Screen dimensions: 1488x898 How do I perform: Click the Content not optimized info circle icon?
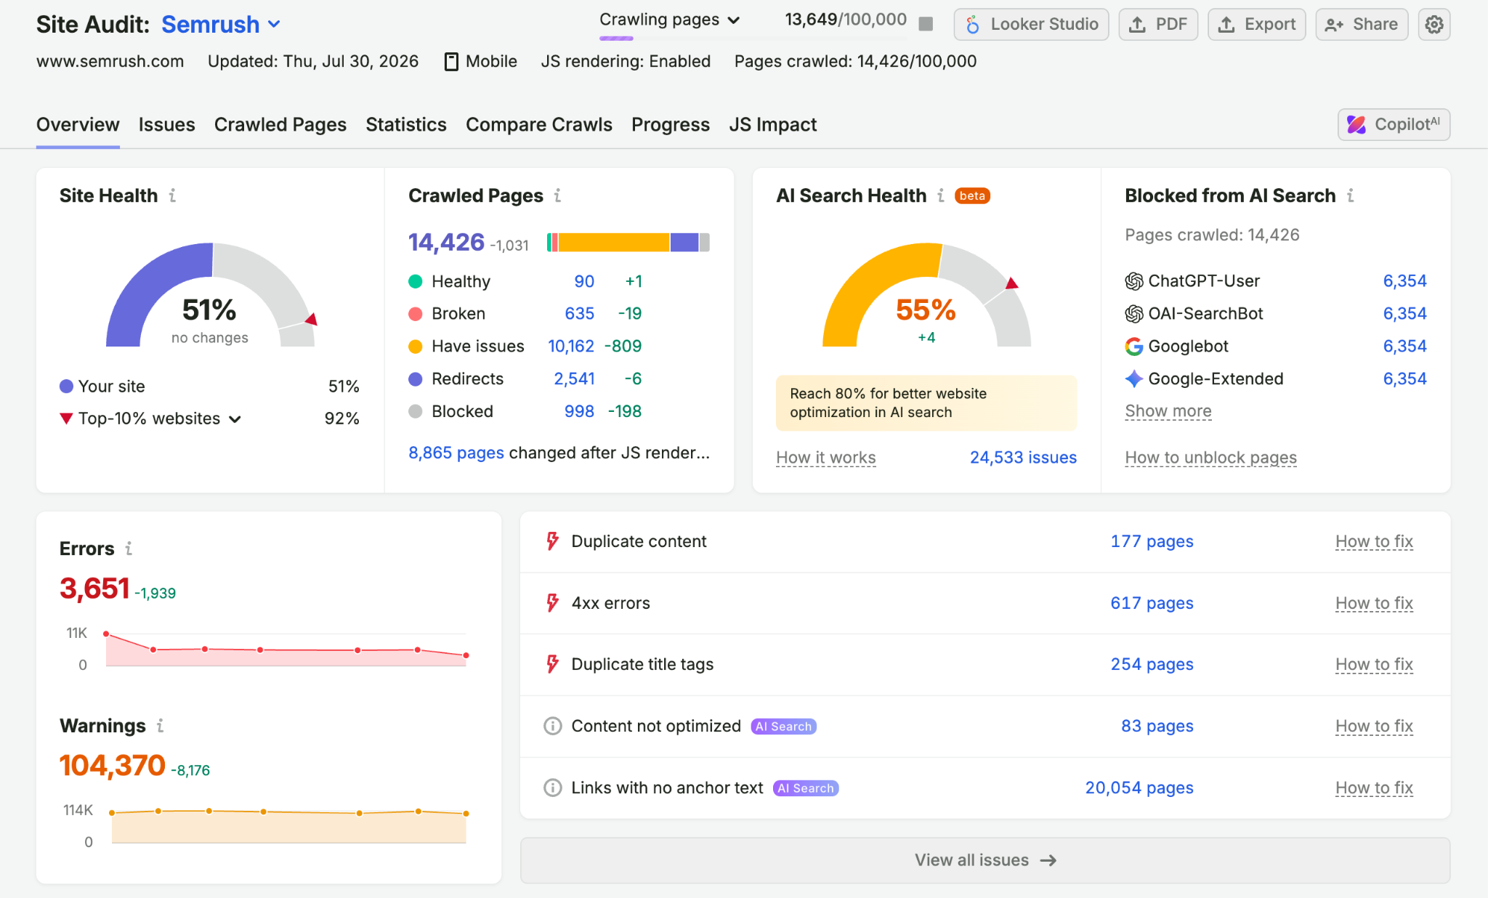553,726
